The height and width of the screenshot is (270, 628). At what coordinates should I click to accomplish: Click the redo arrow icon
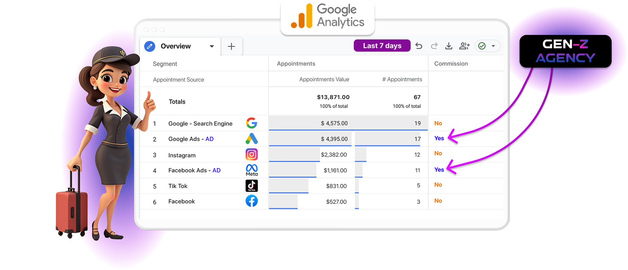[x=434, y=46]
